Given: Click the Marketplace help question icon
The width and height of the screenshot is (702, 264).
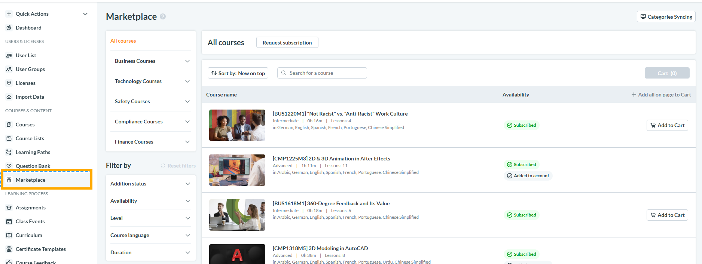Looking at the screenshot, I should click(163, 16).
